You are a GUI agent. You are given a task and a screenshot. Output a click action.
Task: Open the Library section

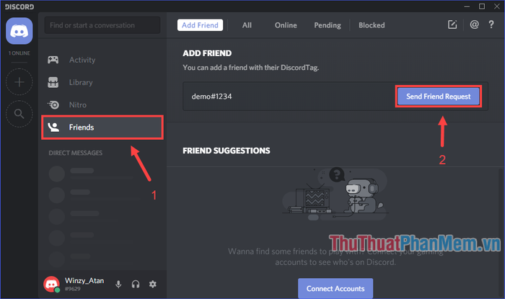coord(81,82)
